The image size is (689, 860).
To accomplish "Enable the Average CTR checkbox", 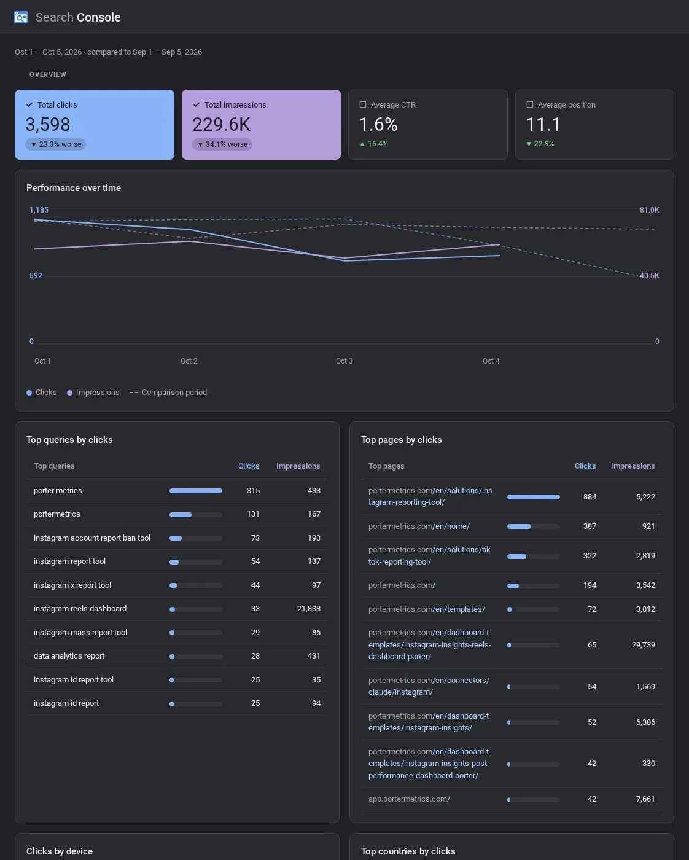I will coord(363,104).
